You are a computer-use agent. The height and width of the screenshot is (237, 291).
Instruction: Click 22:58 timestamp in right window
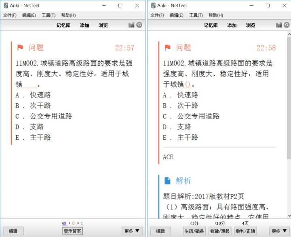[x=266, y=48]
